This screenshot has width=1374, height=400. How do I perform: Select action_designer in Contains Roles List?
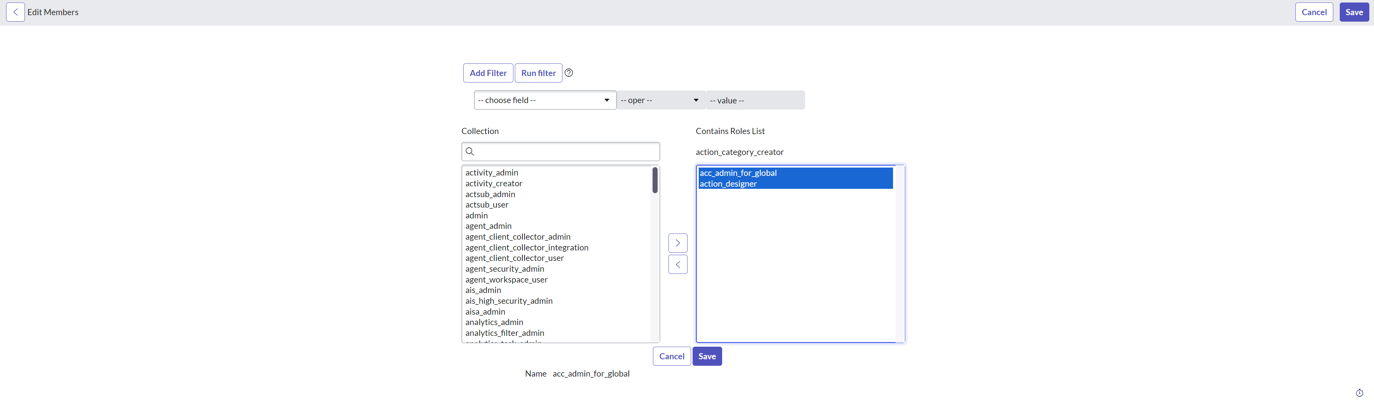[728, 183]
